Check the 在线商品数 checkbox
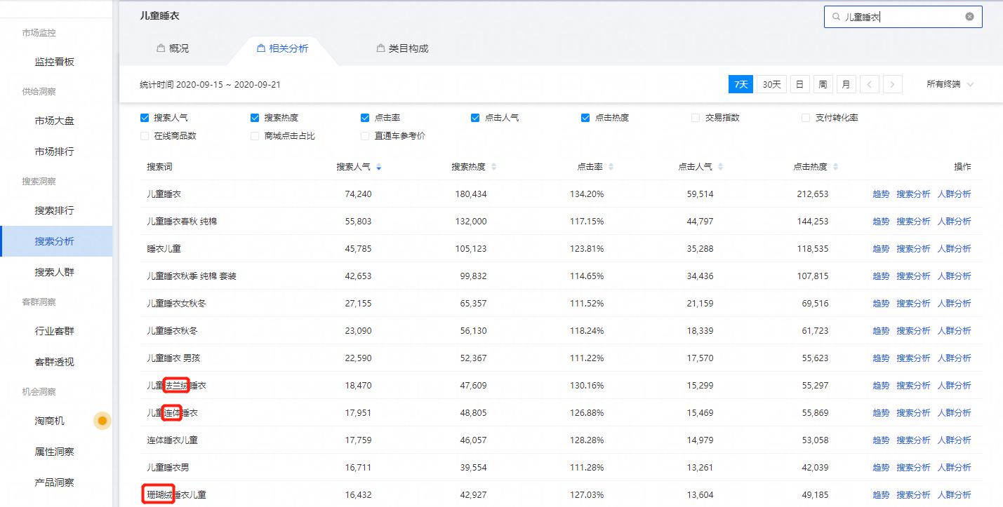Viewport: 1003px width, 507px height. click(x=145, y=135)
